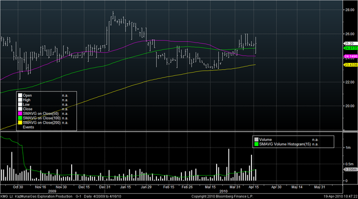Click the Dec 31 date on time axis
Viewport: 358px width, 199px height.
(x=105, y=187)
